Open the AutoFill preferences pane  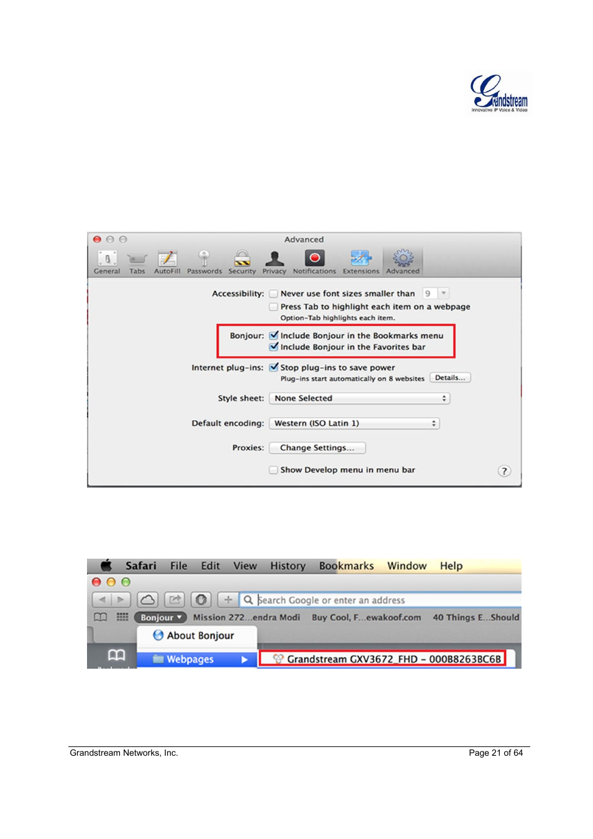coord(167,262)
